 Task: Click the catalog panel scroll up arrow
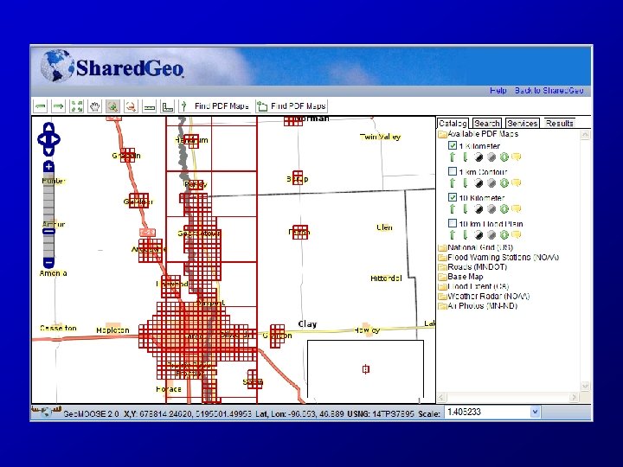point(585,136)
